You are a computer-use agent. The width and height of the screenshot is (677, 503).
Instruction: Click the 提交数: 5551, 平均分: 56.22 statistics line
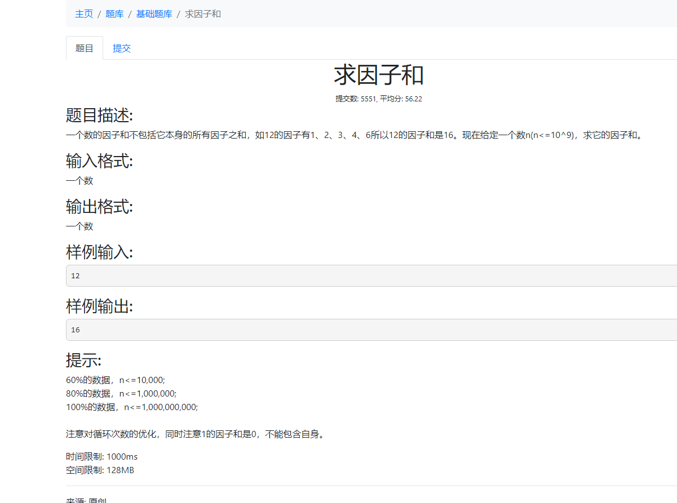(x=379, y=99)
